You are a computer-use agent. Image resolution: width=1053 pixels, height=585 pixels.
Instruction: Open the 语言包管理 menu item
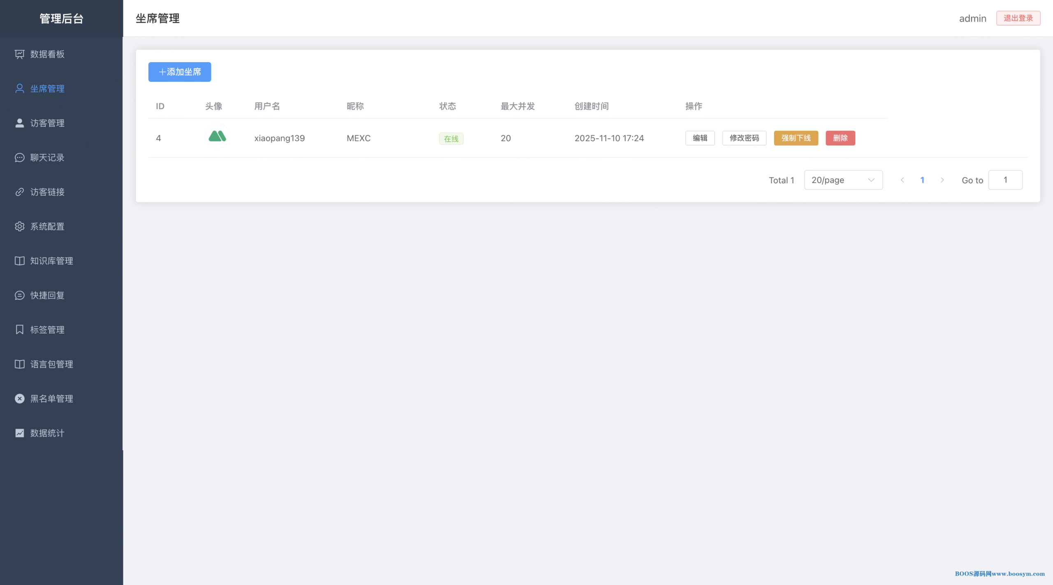tap(51, 364)
